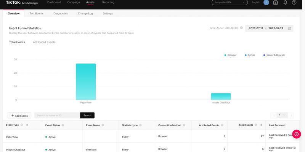The image size is (305, 152).
Task: Click the Event Status info icon
Action: (63, 125)
